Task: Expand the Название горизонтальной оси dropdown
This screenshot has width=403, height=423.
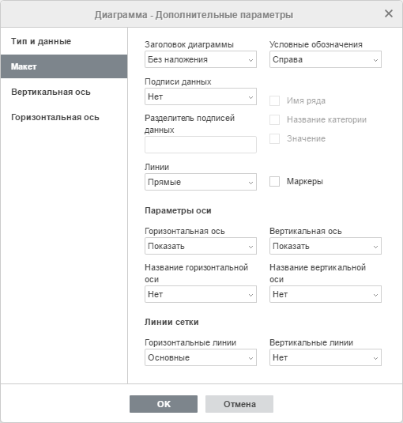Action: tap(201, 294)
